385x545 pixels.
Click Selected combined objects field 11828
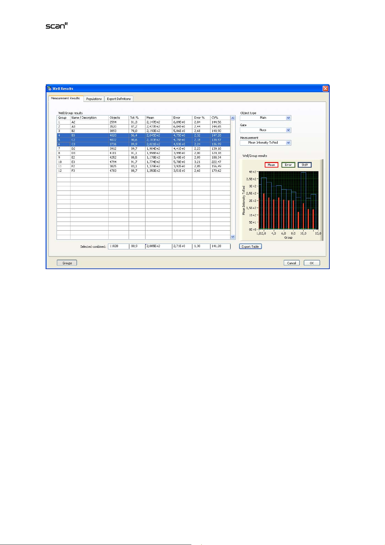[x=118, y=246]
